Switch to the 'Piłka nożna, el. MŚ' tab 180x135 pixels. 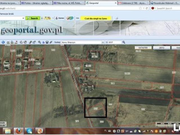coord(69,3)
